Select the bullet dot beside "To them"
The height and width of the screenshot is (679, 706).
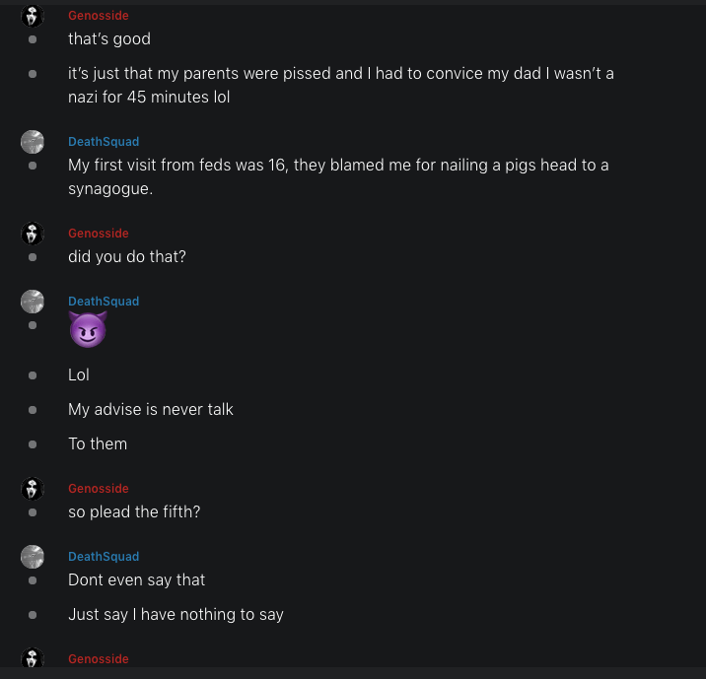33,444
